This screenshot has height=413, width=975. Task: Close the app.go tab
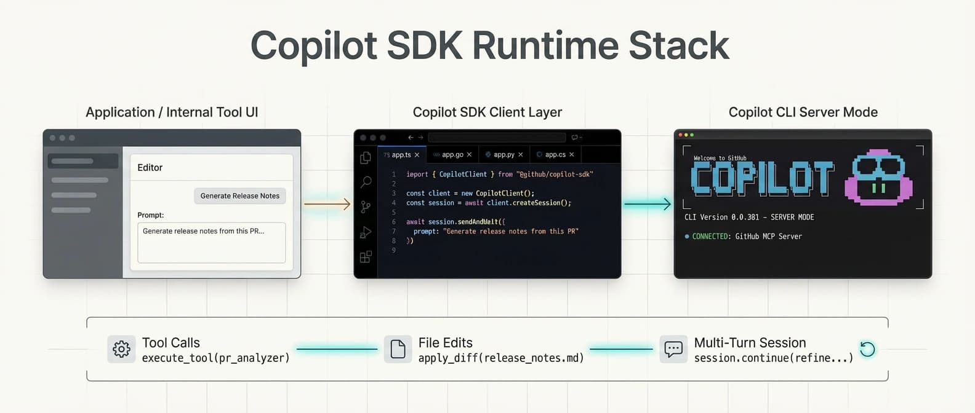[x=469, y=155]
